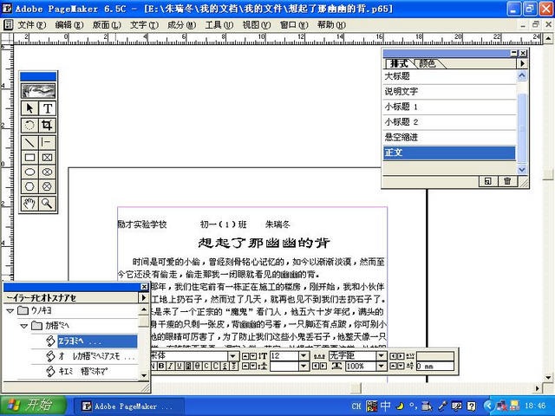
Task: Open the 文件(F) menu
Action: coord(31,25)
